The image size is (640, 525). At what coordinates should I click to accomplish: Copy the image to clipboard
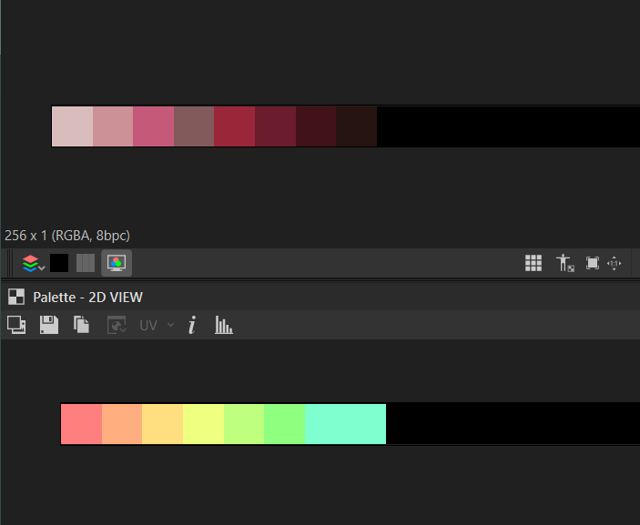point(81,325)
